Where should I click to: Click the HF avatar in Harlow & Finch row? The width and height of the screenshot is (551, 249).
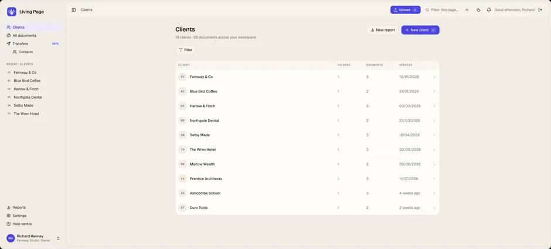[x=182, y=106]
